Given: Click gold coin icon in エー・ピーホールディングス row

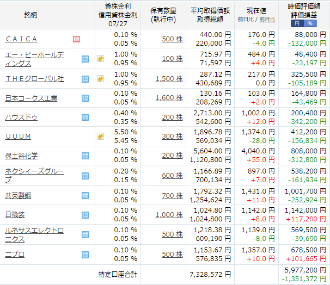Looking at the screenshot, I should [100, 59].
